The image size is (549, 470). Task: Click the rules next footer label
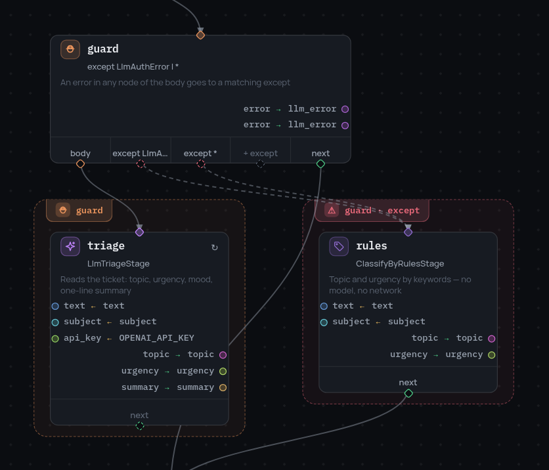408,382
